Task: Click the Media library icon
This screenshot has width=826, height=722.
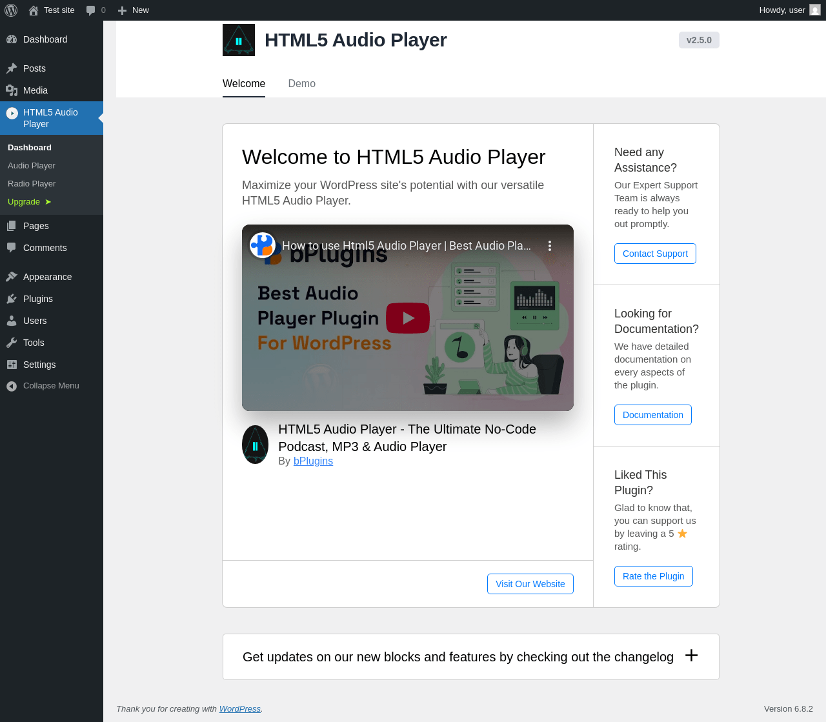Action: pos(12,90)
